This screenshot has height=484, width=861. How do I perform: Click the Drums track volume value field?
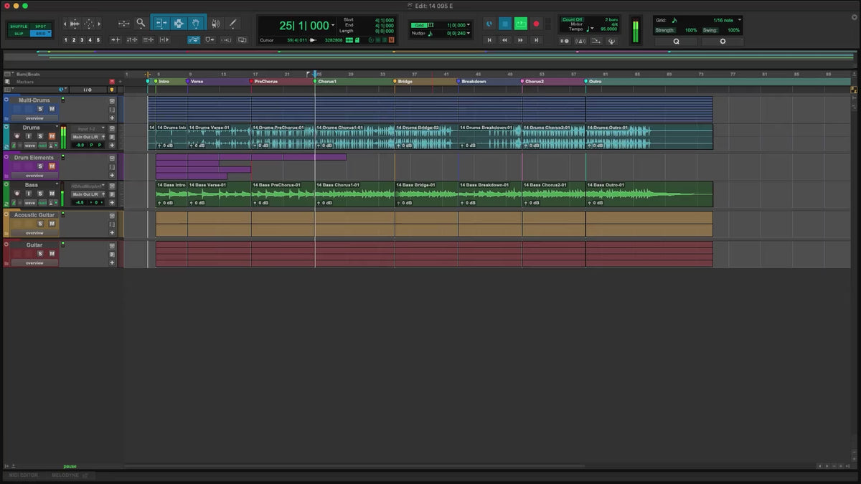click(x=80, y=145)
